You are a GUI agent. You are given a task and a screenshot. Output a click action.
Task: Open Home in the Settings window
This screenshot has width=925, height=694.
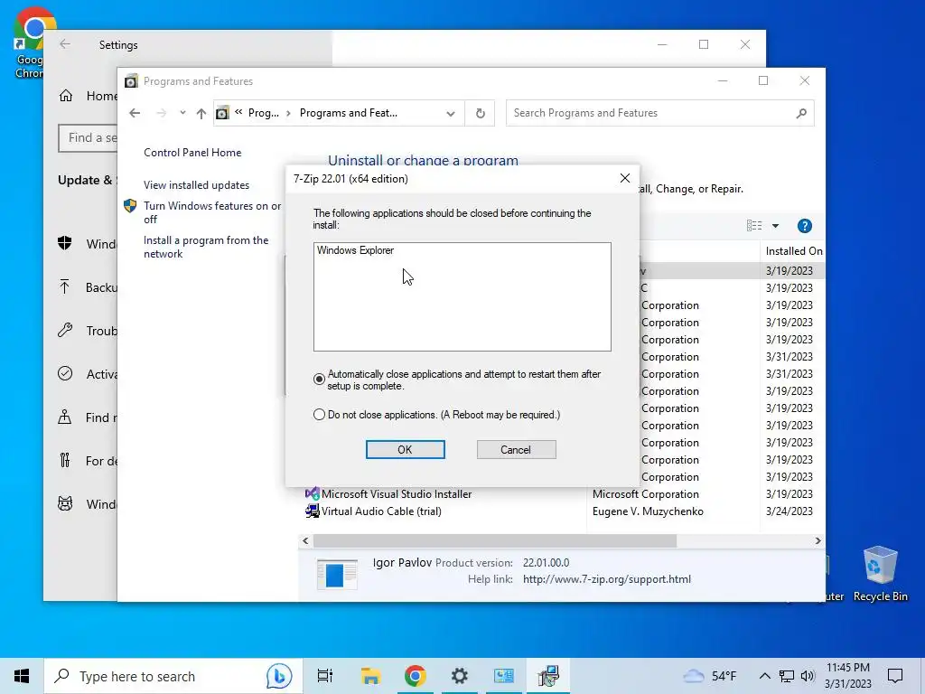click(x=88, y=96)
